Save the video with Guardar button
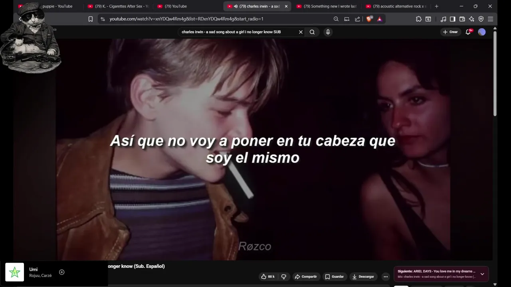Viewport: 511px width, 287px height. coord(334,277)
